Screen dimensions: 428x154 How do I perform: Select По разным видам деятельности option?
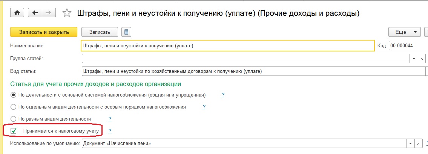pyautogui.click(x=14, y=119)
